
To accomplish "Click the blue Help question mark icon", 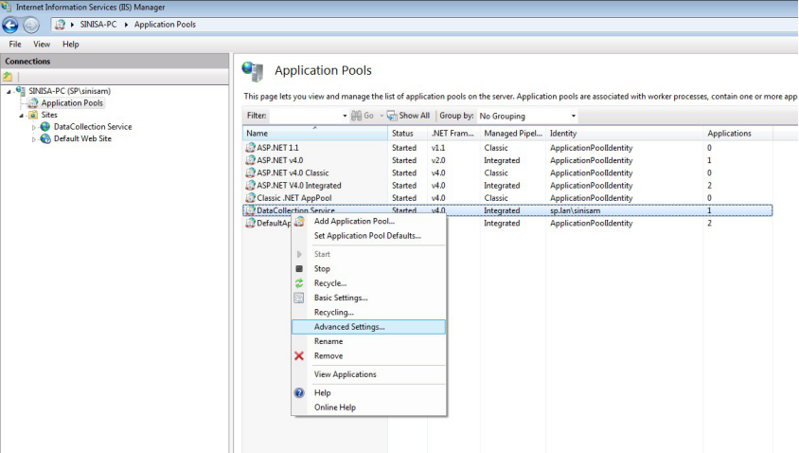I will [x=299, y=392].
